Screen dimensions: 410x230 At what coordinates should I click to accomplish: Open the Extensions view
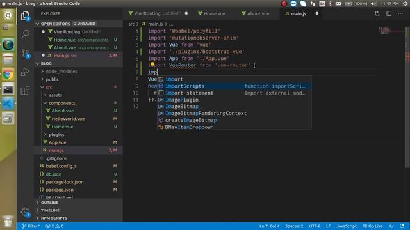click(x=25, y=91)
